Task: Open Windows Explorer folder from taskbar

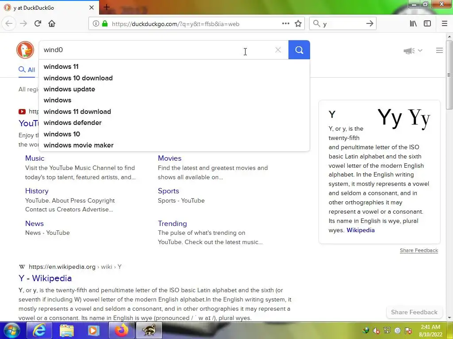Action: 67,330
